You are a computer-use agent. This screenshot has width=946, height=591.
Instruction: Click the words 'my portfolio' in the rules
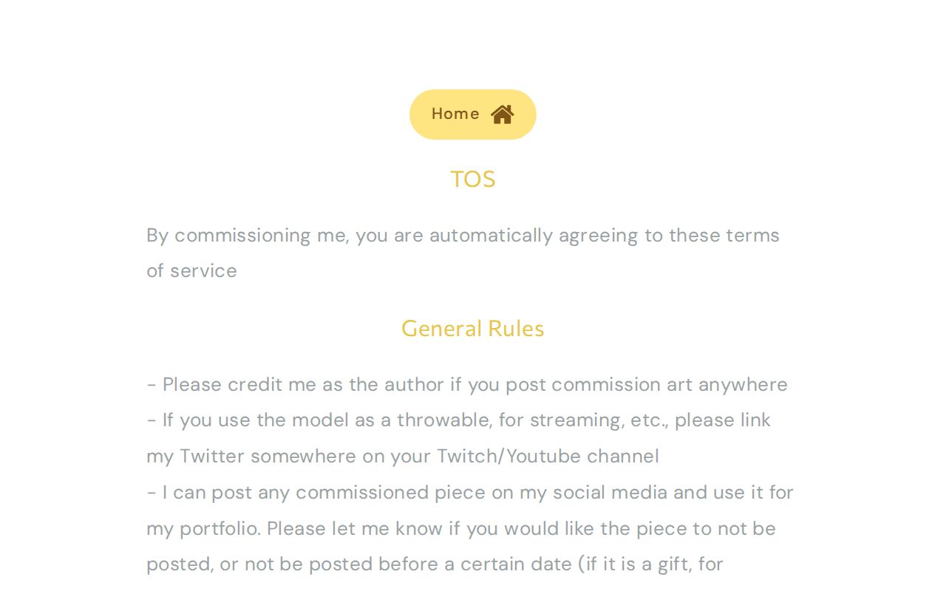click(204, 529)
